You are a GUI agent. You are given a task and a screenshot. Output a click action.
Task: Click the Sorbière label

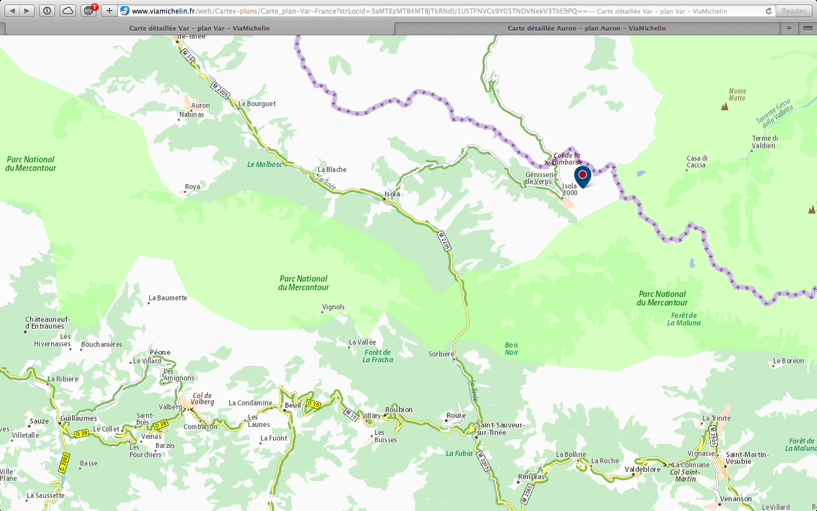[441, 354]
